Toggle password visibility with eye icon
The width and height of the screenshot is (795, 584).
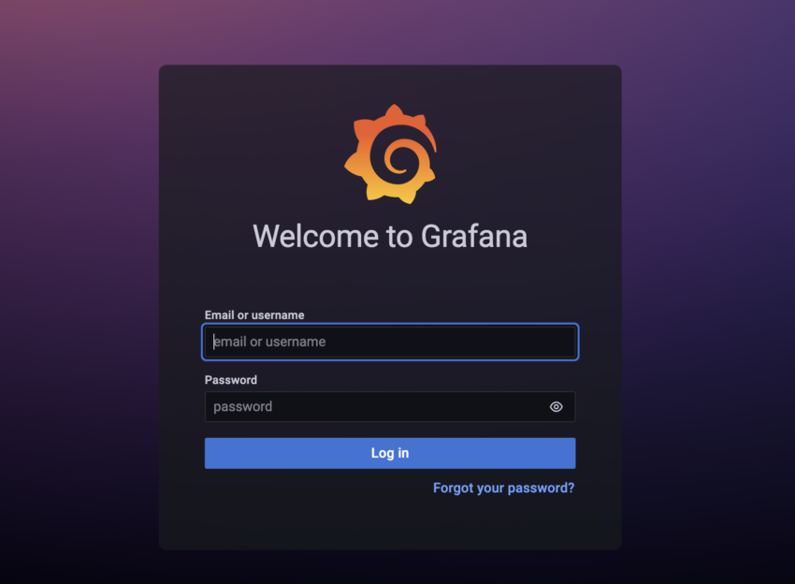[556, 406]
